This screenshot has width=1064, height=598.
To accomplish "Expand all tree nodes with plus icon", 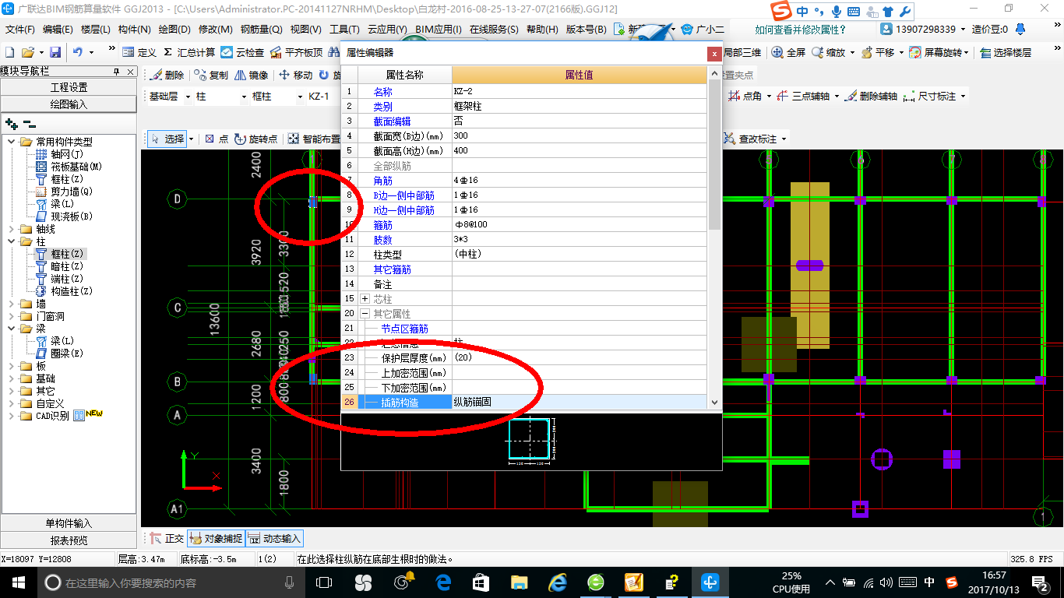I will (x=12, y=123).
